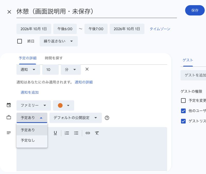Image resolution: width=206 pixels, height=174 pixels.
Task: Select the ゲスト tab
Action: coord(188,60)
